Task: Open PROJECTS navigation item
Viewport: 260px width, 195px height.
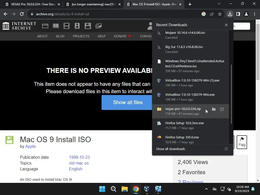Action: click(x=81, y=36)
